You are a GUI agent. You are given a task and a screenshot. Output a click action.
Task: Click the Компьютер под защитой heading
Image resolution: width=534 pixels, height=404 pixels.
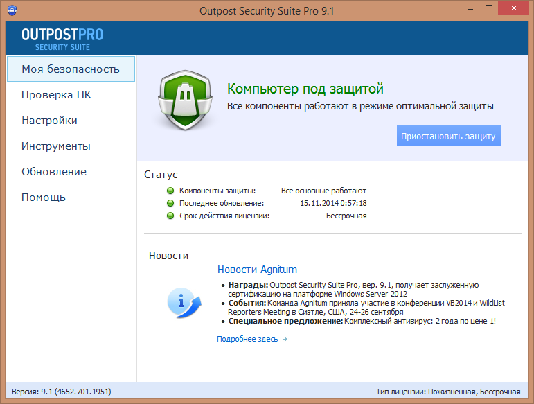[x=305, y=89]
